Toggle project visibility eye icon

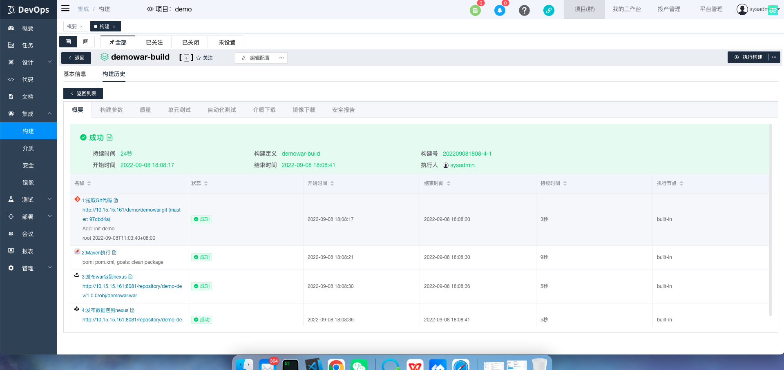click(150, 9)
